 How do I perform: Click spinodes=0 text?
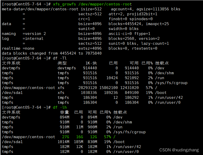141,19
